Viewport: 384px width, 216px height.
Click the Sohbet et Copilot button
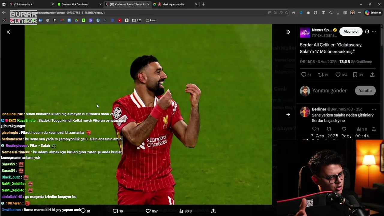coord(373,13)
